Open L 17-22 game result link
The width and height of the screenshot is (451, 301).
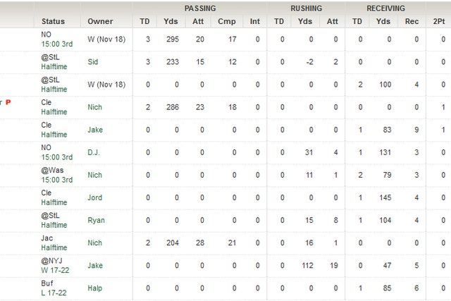pyautogui.click(x=54, y=293)
